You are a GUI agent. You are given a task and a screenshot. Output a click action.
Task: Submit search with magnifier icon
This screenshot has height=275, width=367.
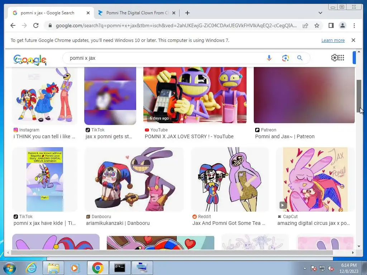(300, 58)
